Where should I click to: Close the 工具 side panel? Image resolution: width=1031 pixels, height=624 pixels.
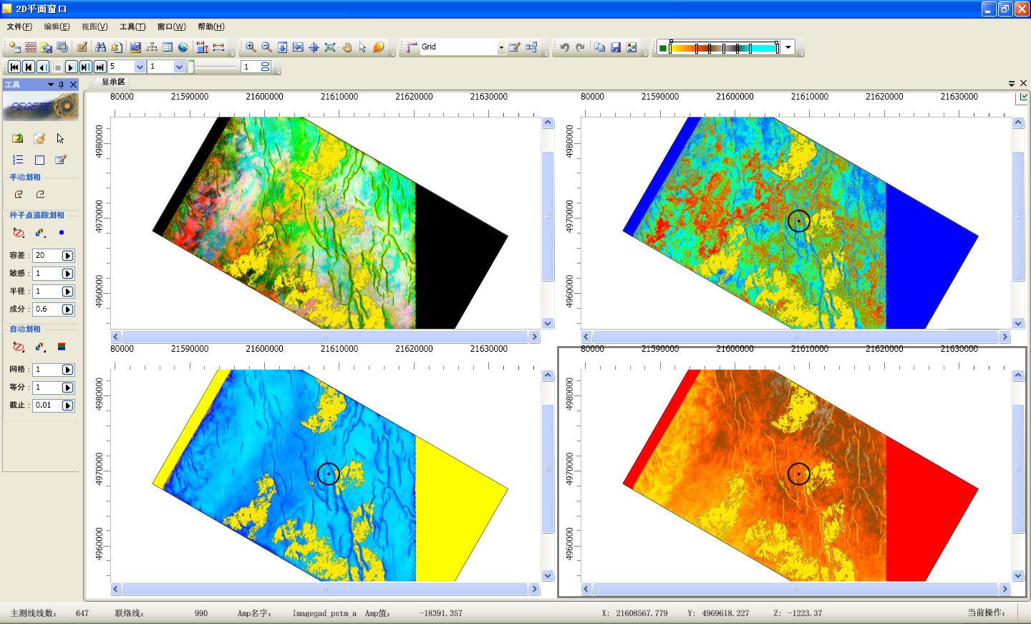(x=73, y=85)
